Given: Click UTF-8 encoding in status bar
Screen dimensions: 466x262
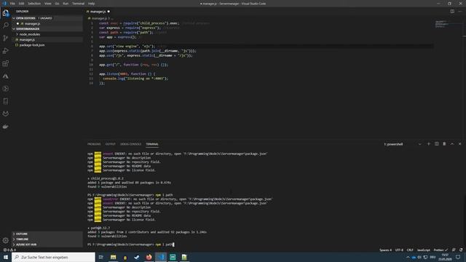Looking at the screenshot, I should coord(399,250).
